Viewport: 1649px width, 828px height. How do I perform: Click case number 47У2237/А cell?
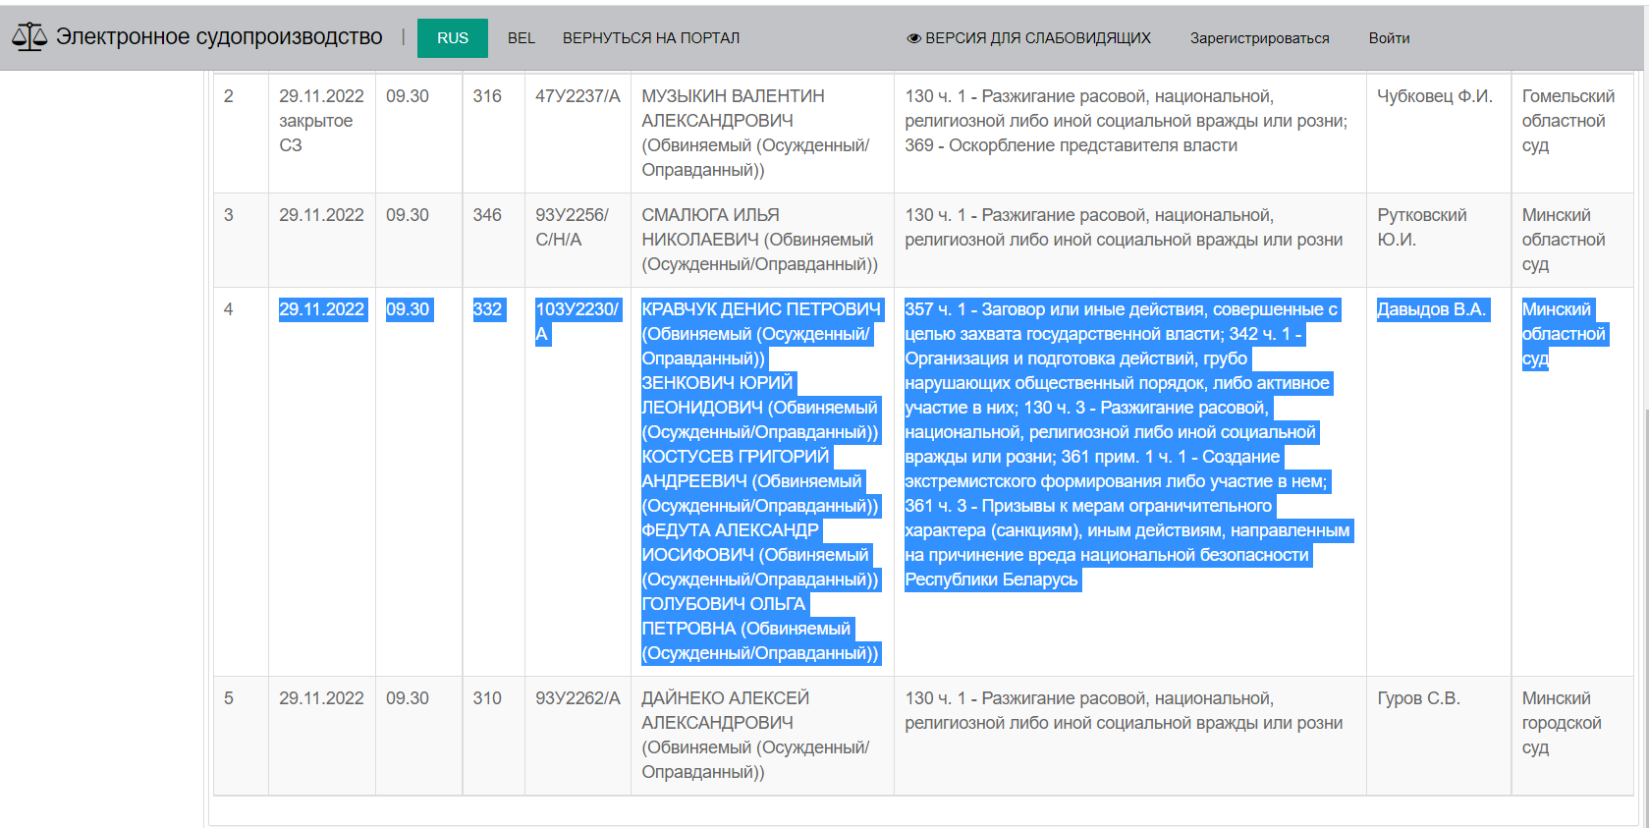coord(577,96)
